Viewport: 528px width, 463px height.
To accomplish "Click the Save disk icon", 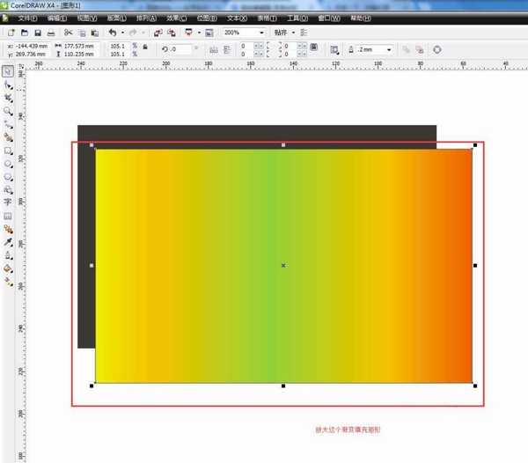I will tap(38, 33).
